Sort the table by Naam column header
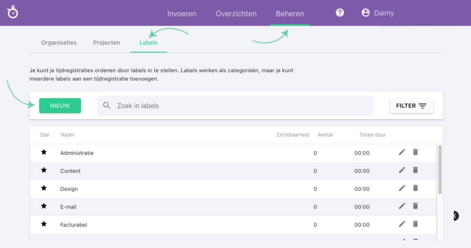This screenshot has width=471, height=248. tap(67, 135)
